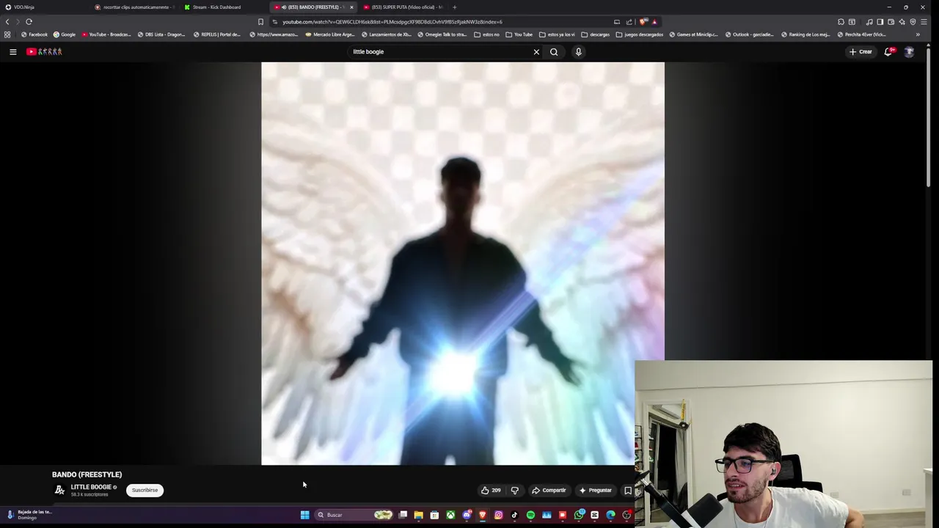Reload the current page

29,21
